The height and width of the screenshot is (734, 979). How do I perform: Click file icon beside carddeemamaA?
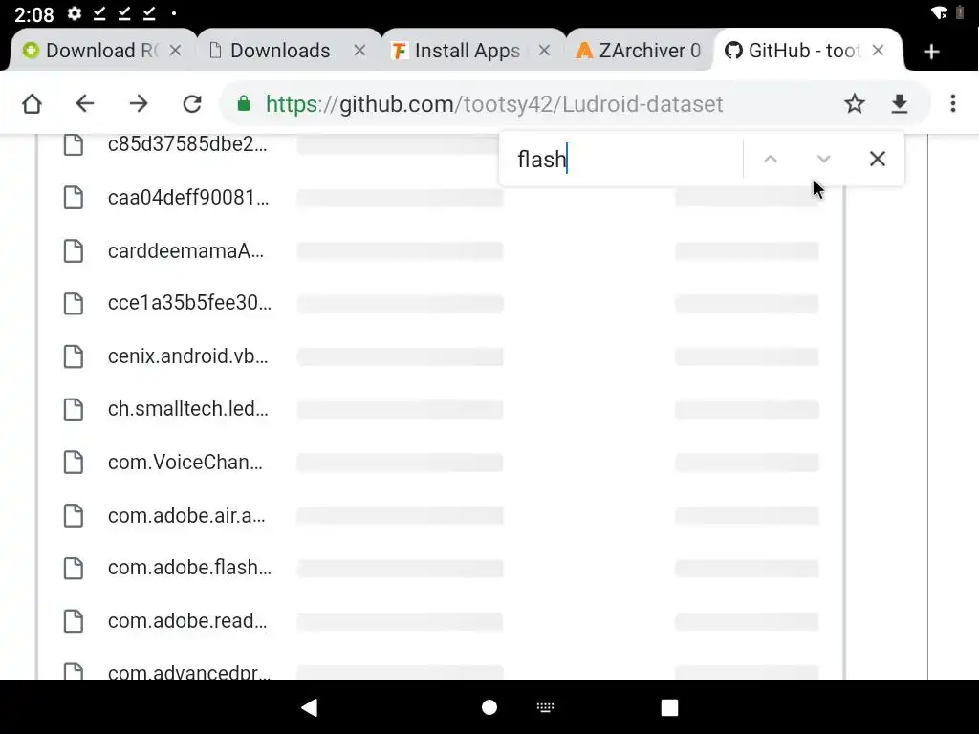click(74, 251)
